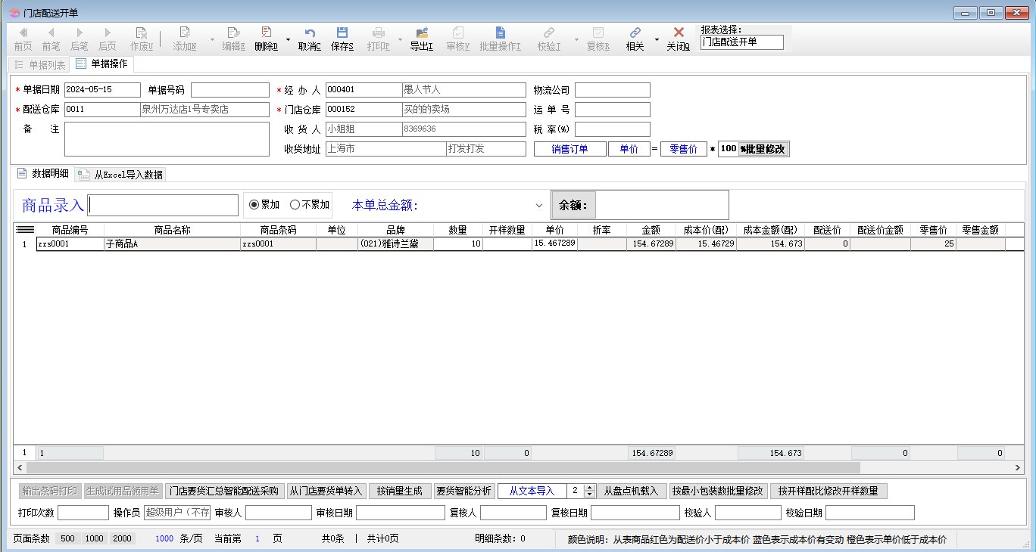Open the 数据明细 tab

(x=42, y=173)
